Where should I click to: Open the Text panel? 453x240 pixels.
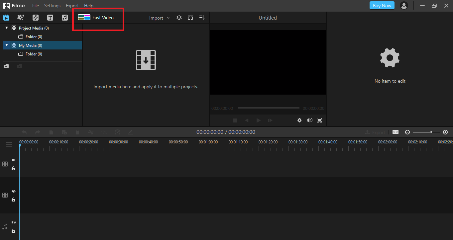coord(50,17)
